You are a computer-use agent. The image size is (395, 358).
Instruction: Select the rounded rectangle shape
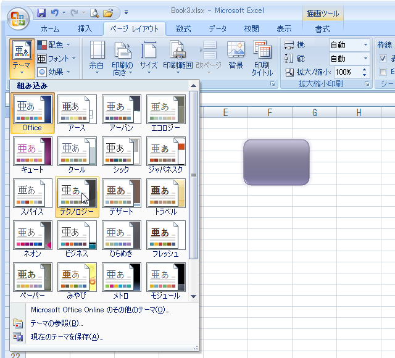point(276,162)
